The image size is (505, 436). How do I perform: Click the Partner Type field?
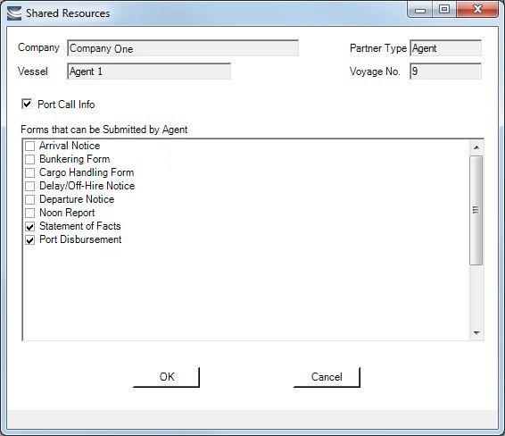pos(446,48)
